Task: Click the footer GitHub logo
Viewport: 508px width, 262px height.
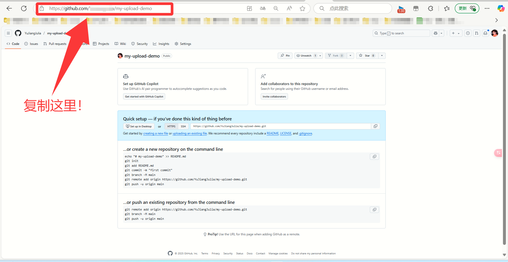Action: click(170, 253)
